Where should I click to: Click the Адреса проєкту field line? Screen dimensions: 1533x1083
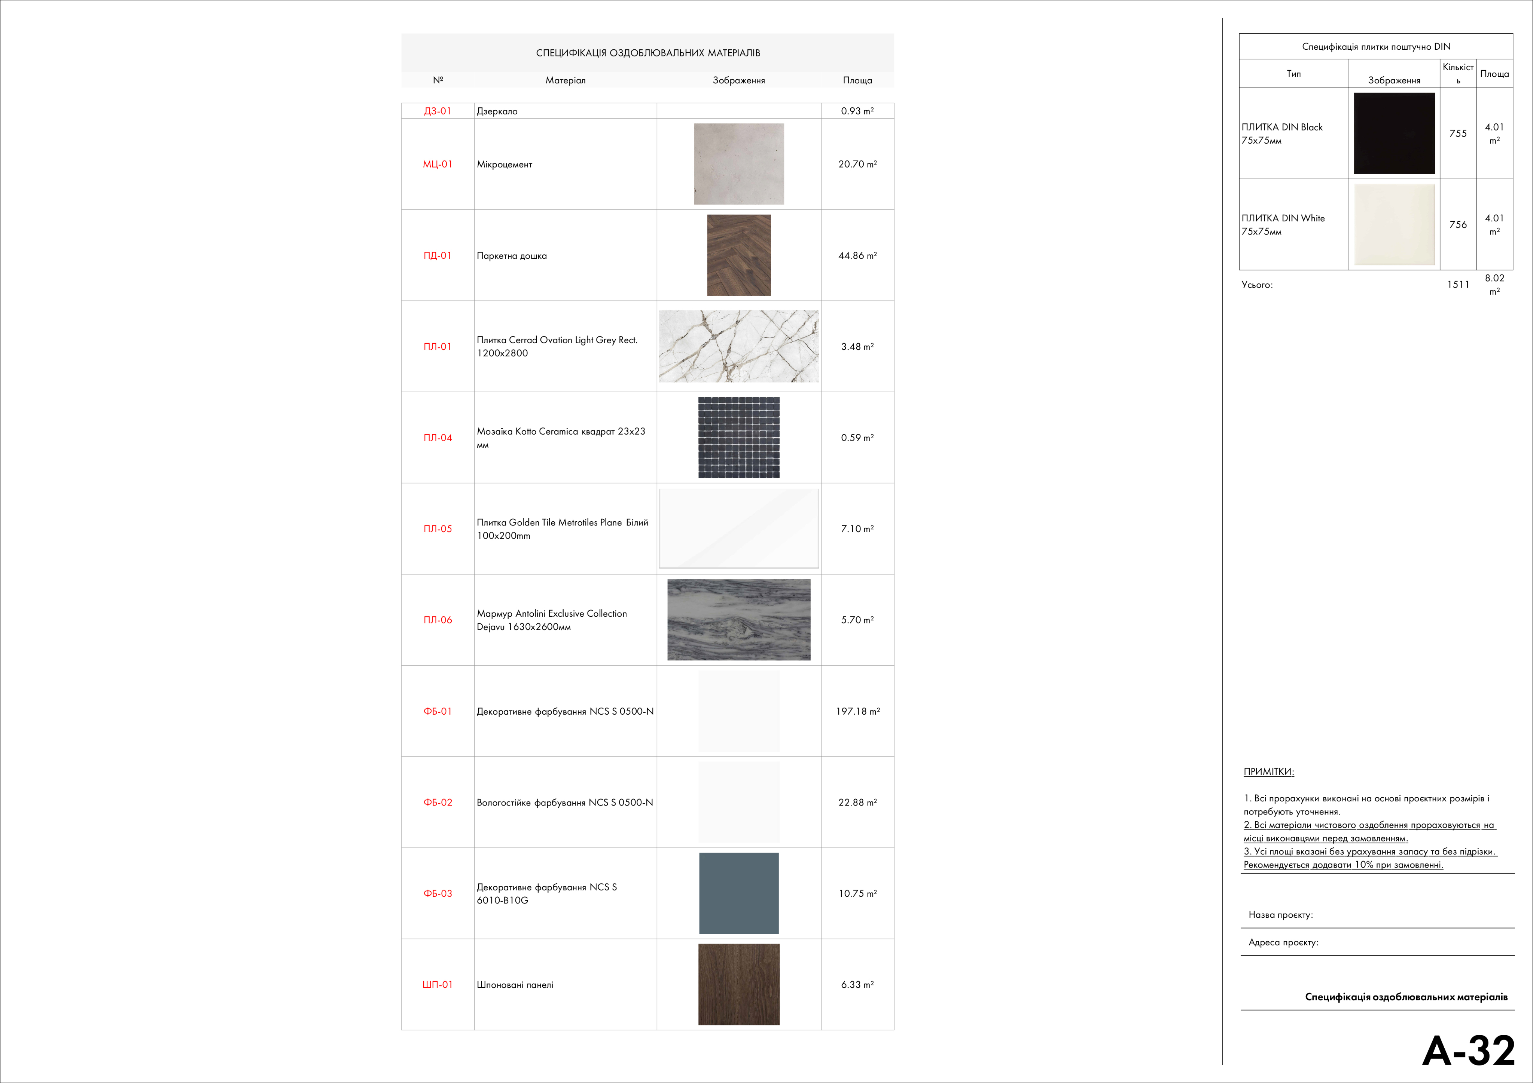(x=1283, y=943)
